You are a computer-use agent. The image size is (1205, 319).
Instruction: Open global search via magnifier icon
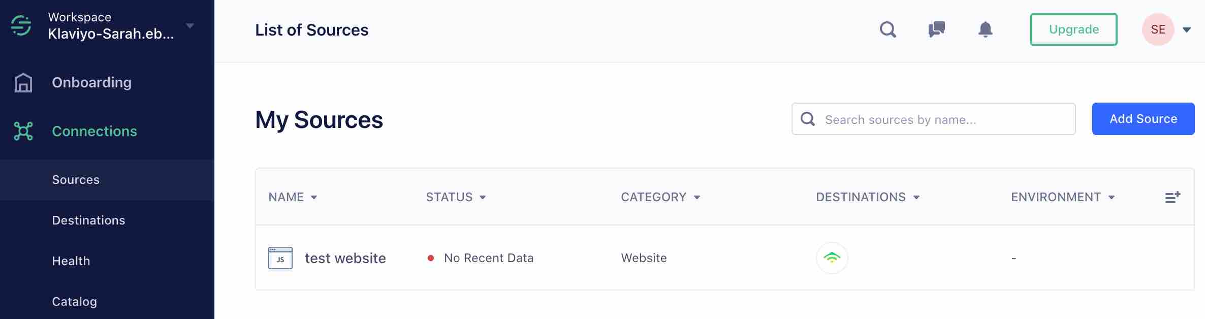tap(888, 29)
